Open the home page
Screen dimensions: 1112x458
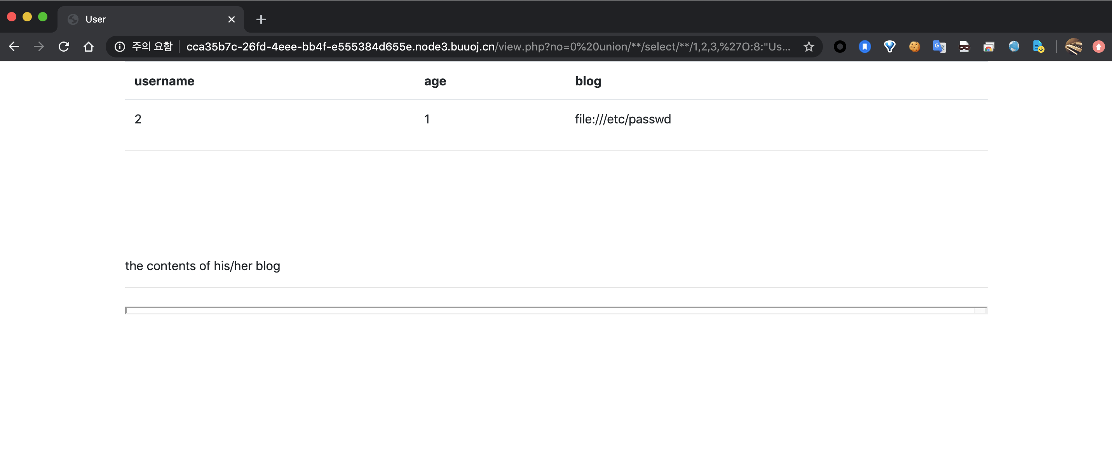(89, 47)
